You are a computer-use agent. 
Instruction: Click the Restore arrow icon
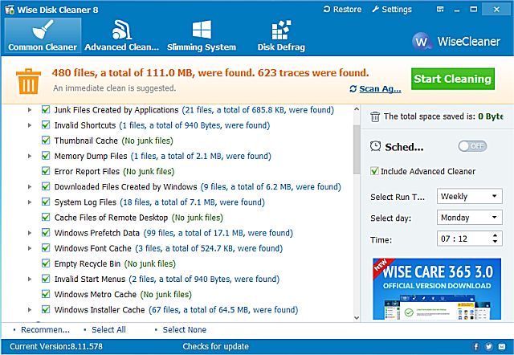[x=327, y=9]
